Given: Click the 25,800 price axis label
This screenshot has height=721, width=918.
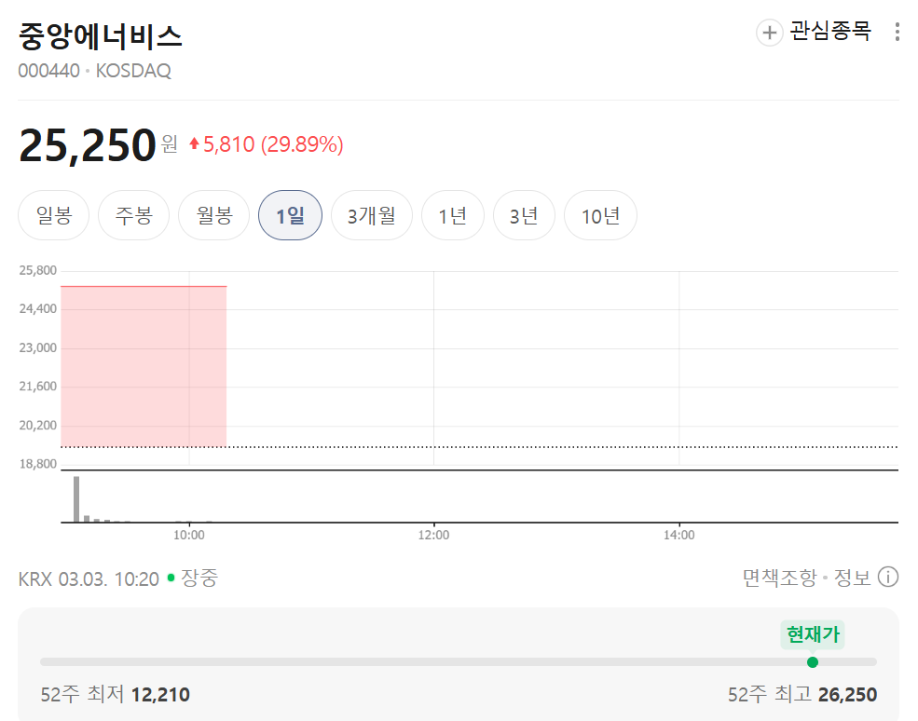Looking at the screenshot, I should click(38, 270).
